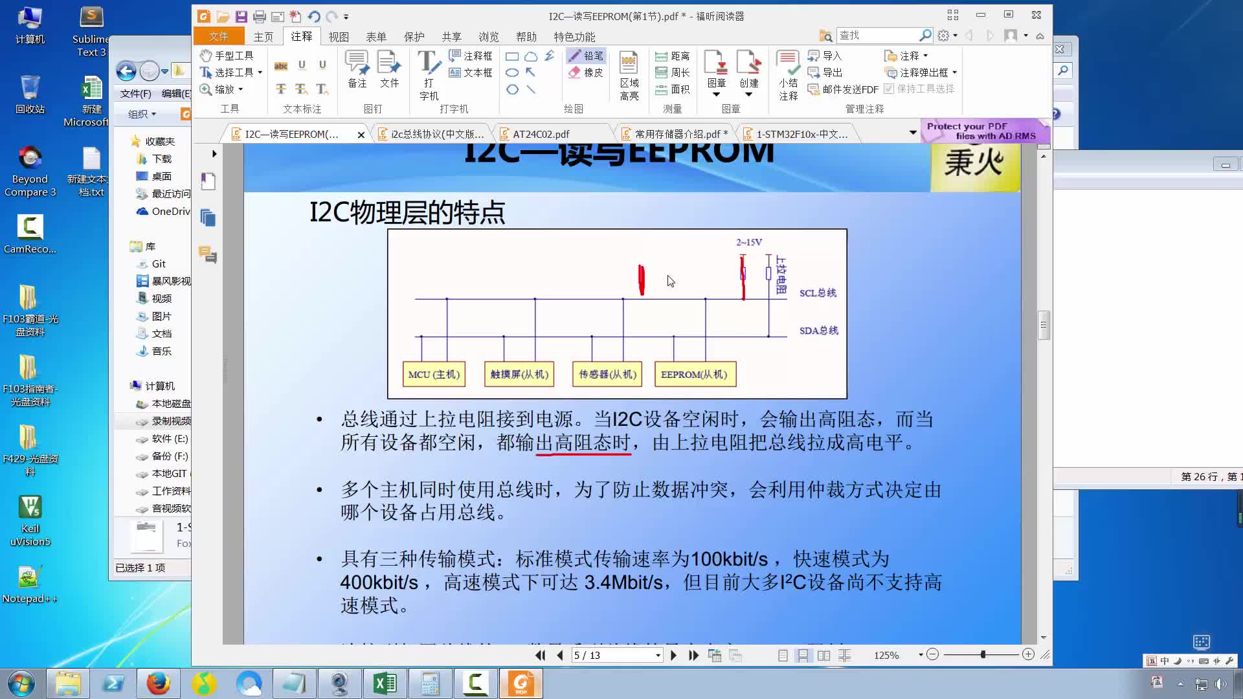Choose the 距离 distance measurement tool
1243x699 pixels.
pos(673,56)
